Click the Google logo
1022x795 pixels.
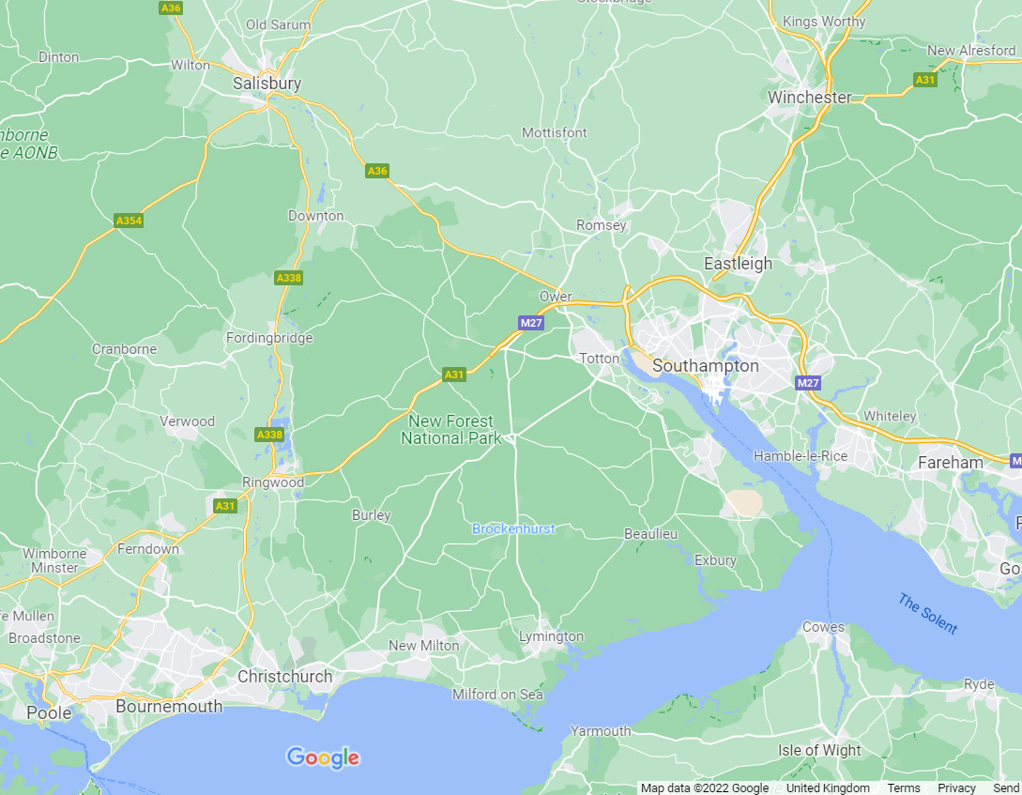pos(323,757)
